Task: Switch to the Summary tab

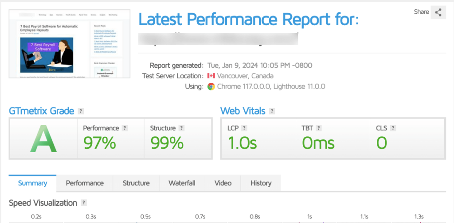Action: tap(32, 183)
